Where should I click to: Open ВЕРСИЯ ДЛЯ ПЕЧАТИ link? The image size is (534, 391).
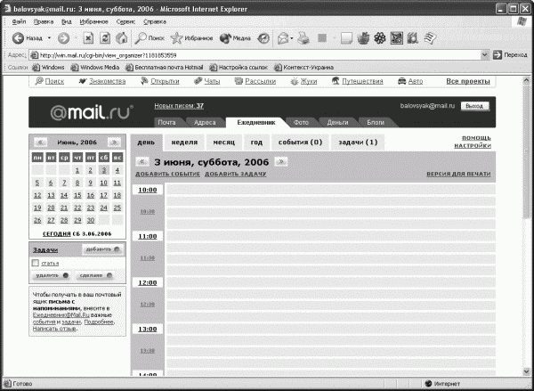tap(458, 174)
